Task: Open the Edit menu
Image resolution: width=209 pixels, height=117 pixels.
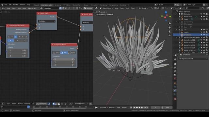Action: pyautogui.click(x=10, y=5)
